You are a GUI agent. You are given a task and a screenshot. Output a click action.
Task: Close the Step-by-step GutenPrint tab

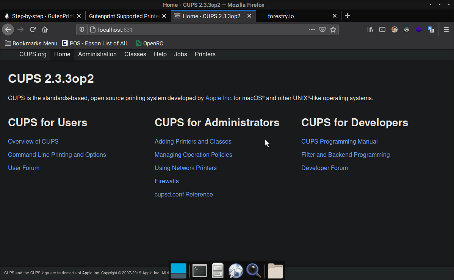pyautogui.click(x=79, y=16)
